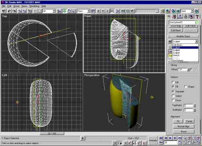Screen dimensions: 202x146
Task: Click the Undo arrow icon
Action: (x=9, y=11)
